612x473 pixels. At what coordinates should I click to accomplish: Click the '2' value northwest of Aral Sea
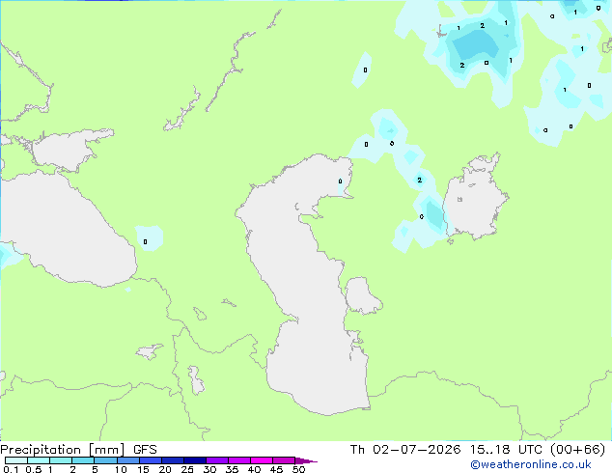click(x=420, y=180)
